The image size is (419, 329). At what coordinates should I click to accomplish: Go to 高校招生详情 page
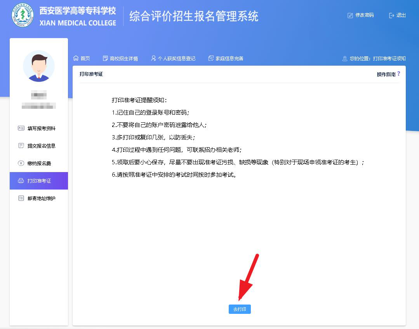click(124, 59)
